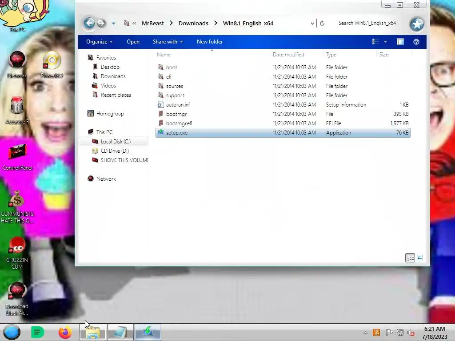Open Action Center flag icon
The height and width of the screenshot is (341, 455).
pos(389,333)
